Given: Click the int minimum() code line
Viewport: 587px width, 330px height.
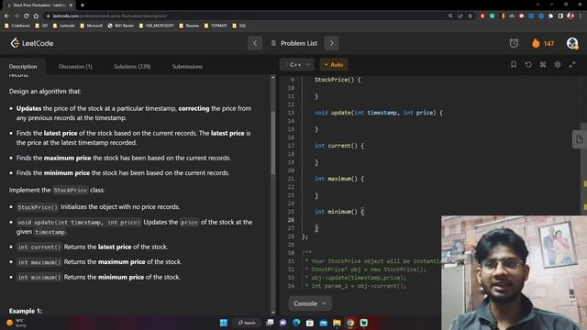Looking at the screenshot, I should coord(339,212).
